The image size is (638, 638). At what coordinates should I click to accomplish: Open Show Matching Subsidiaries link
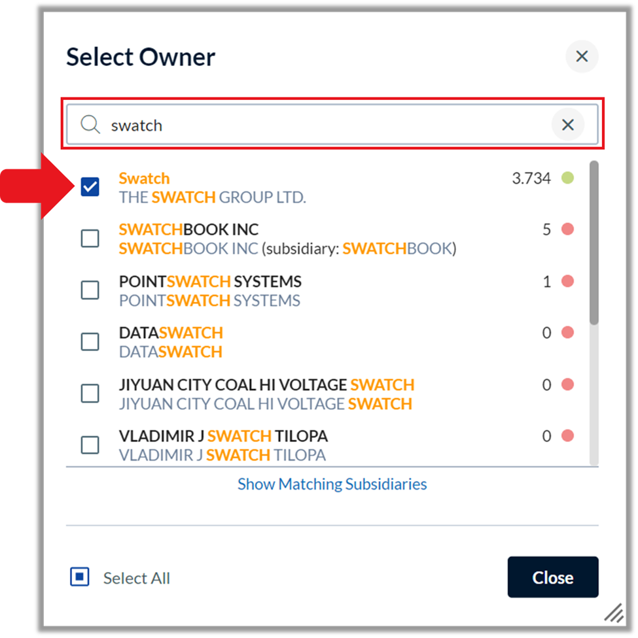pyautogui.click(x=332, y=484)
